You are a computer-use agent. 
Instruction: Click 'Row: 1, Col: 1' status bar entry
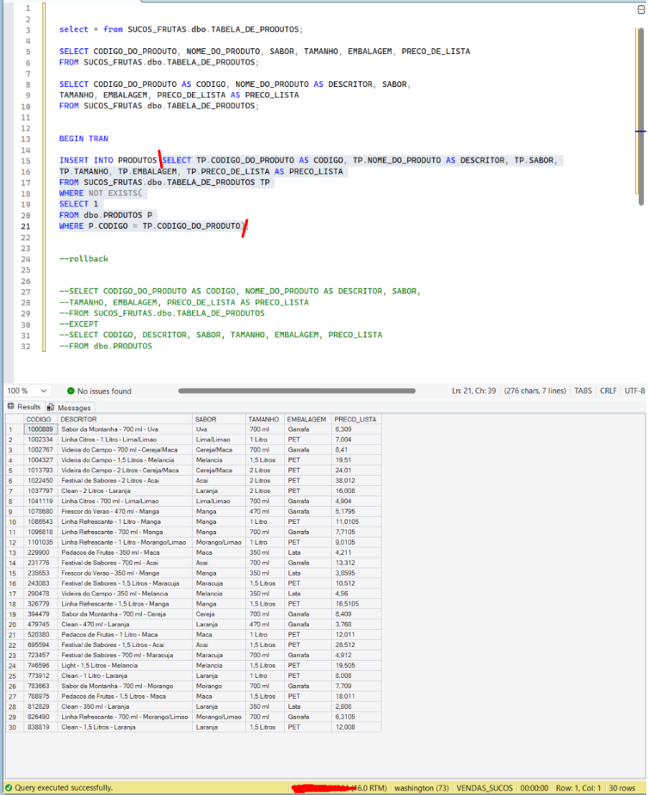(578, 788)
